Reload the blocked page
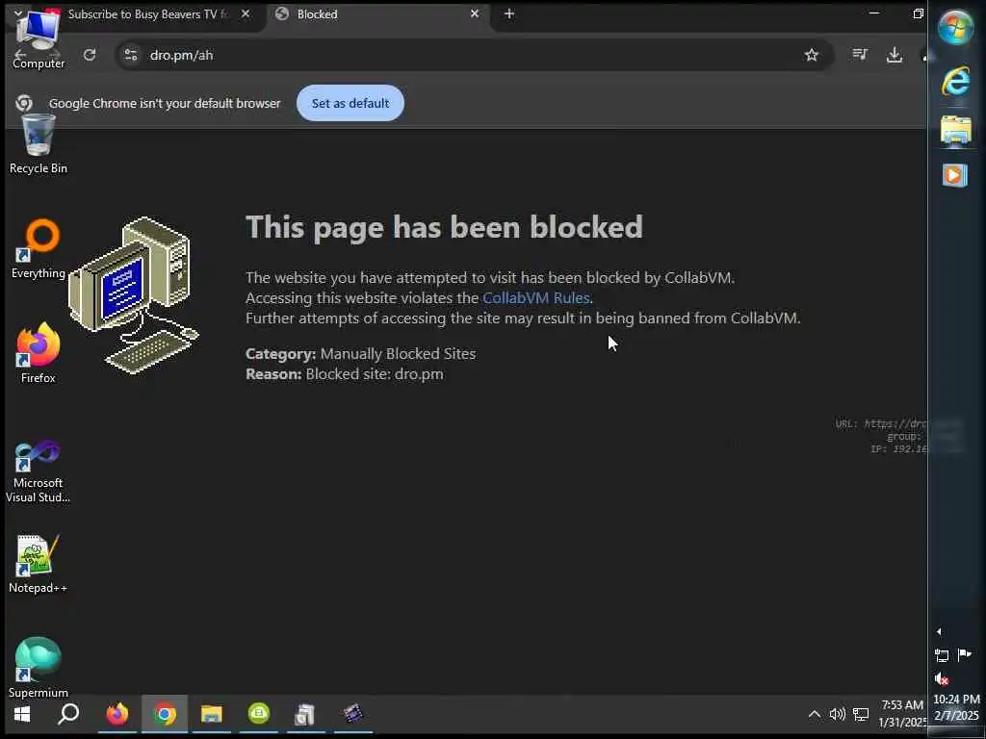This screenshot has height=739, width=986. point(90,55)
